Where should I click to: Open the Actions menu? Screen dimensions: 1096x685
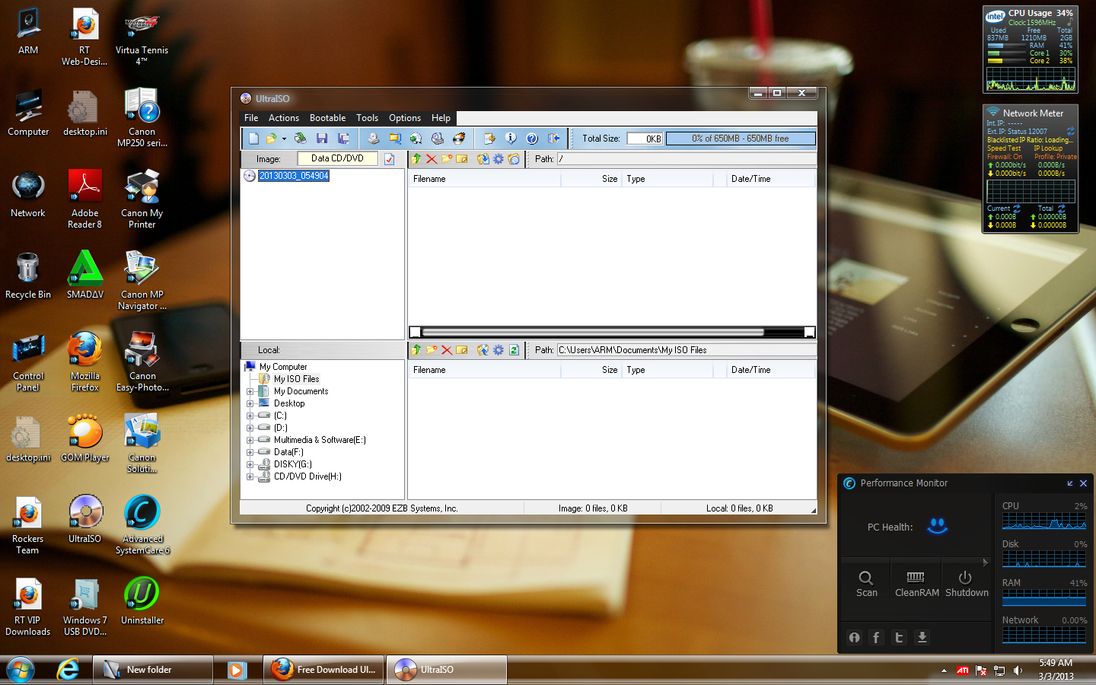[x=284, y=118]
